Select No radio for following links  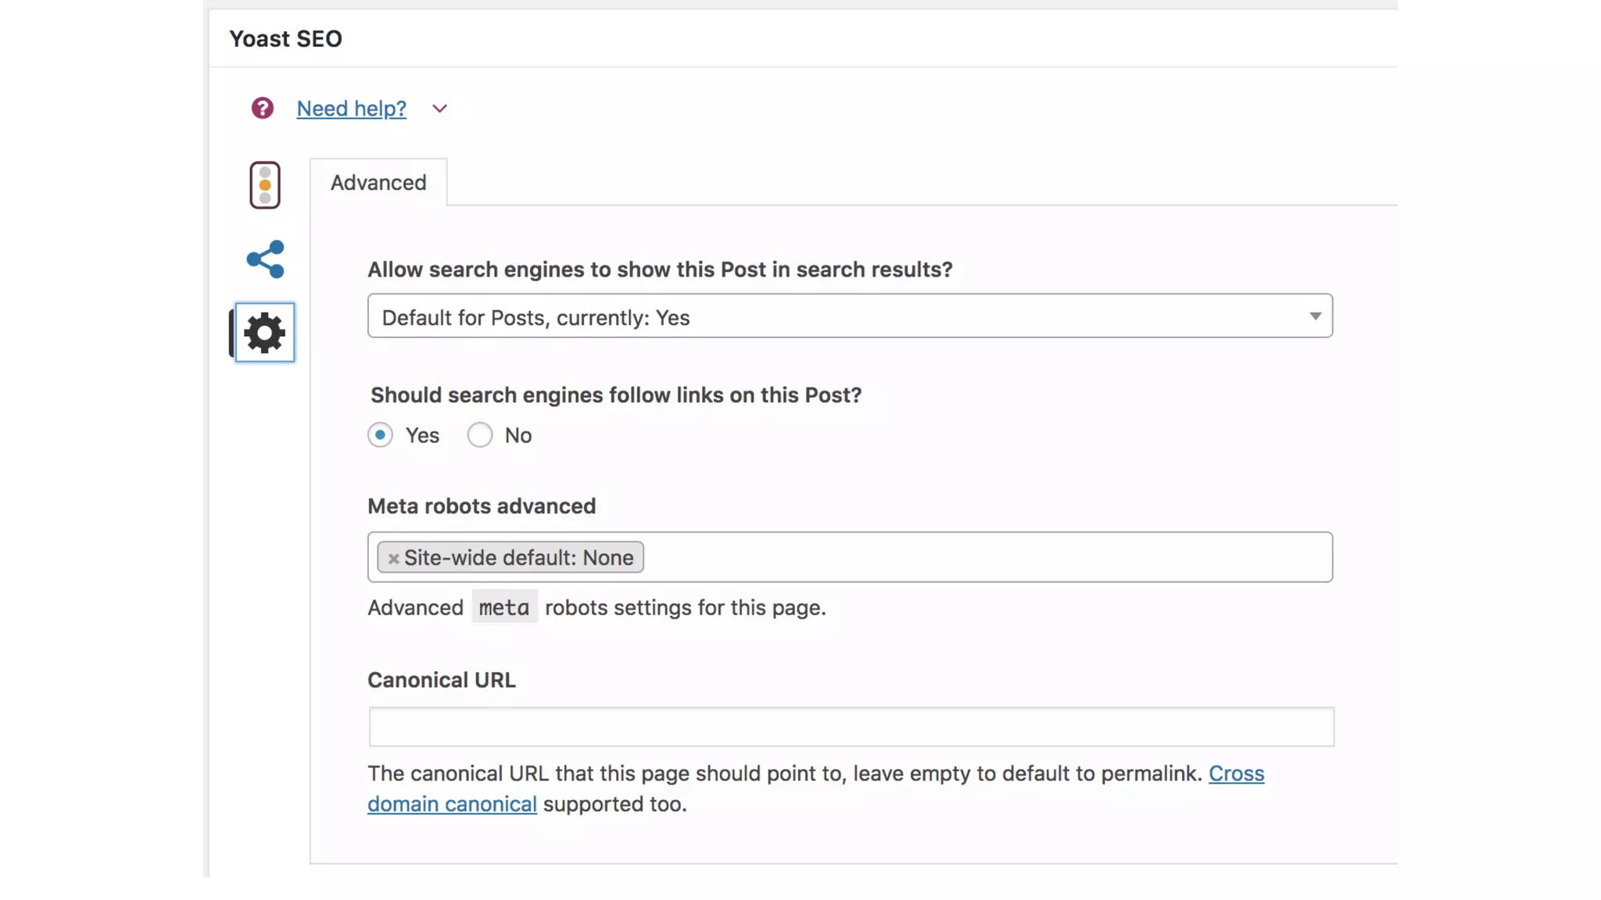pyautogui.click(x=480, y=435)
